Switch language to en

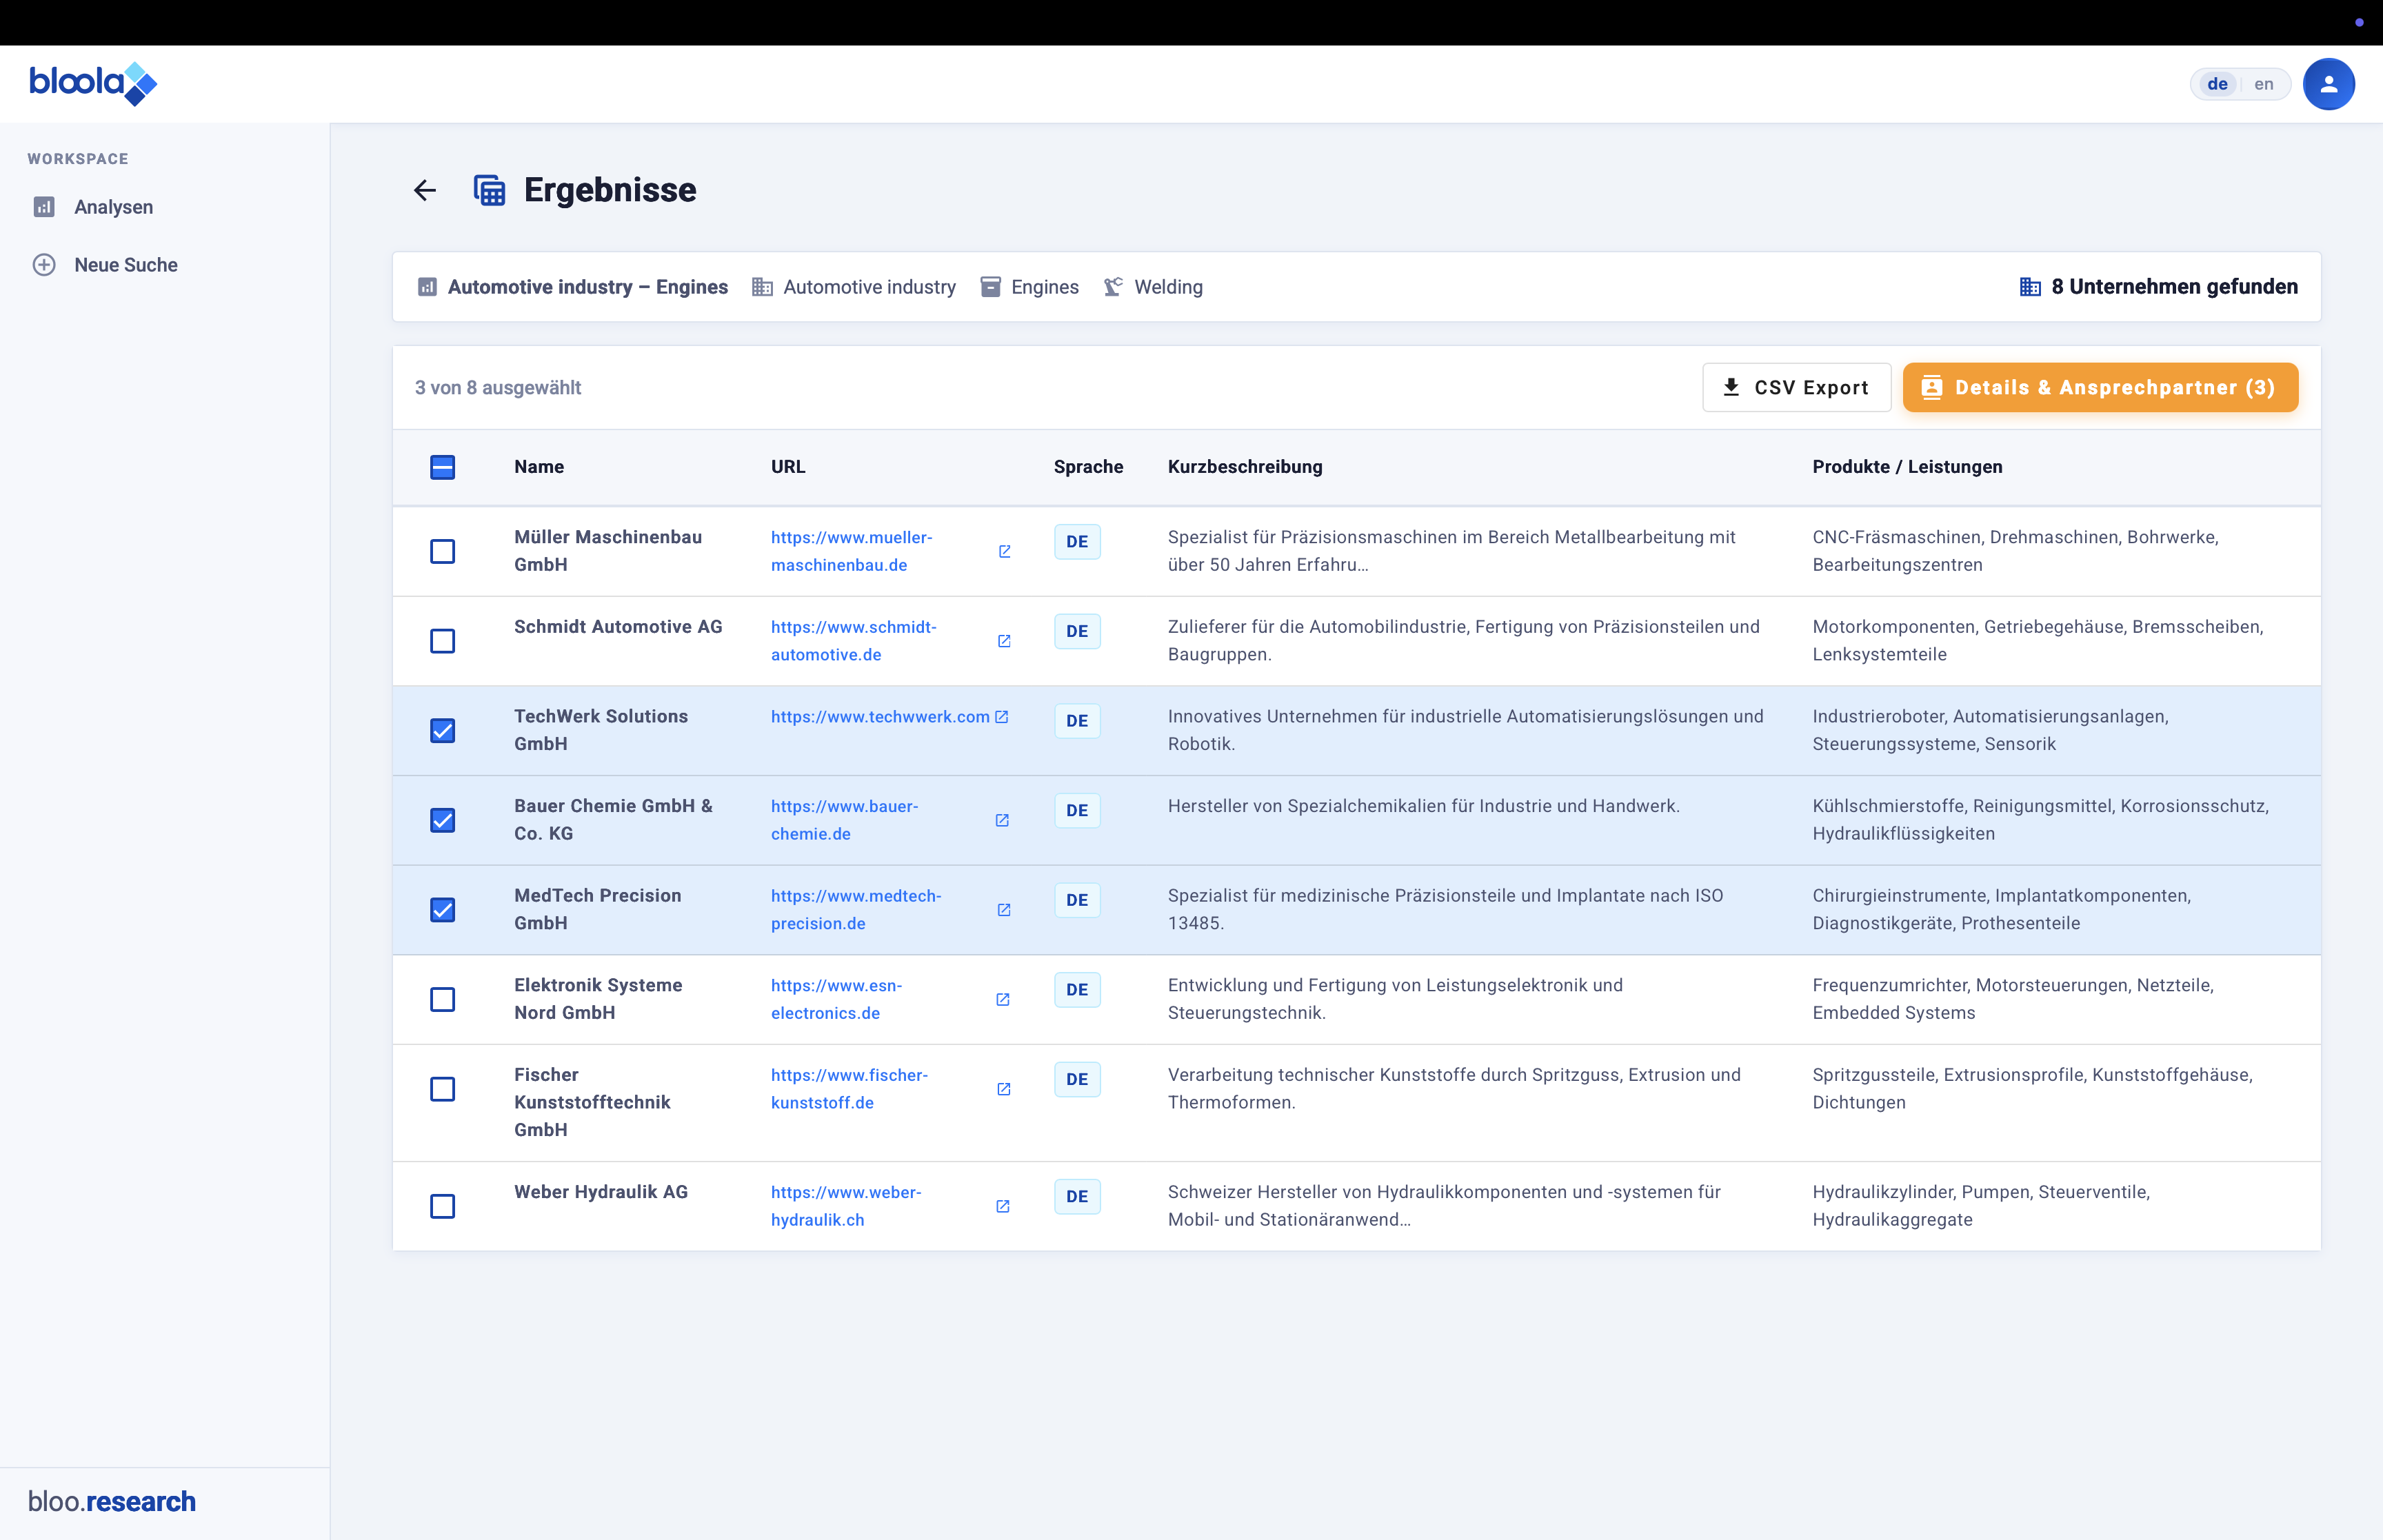pos(2264,84)
